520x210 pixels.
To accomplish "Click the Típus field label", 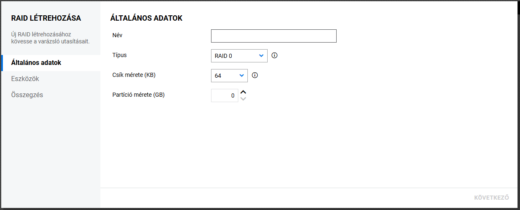I will click(120, 55).
